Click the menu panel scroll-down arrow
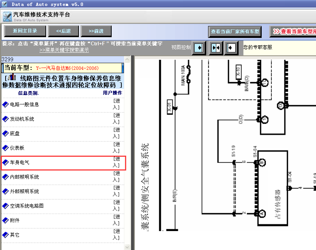 tap(127, 247)
